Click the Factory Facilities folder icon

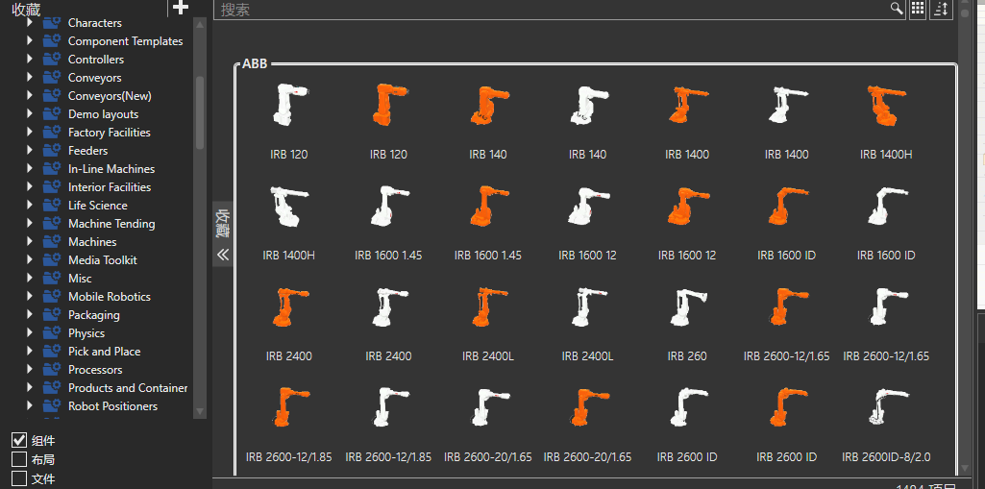click(52, 133)
